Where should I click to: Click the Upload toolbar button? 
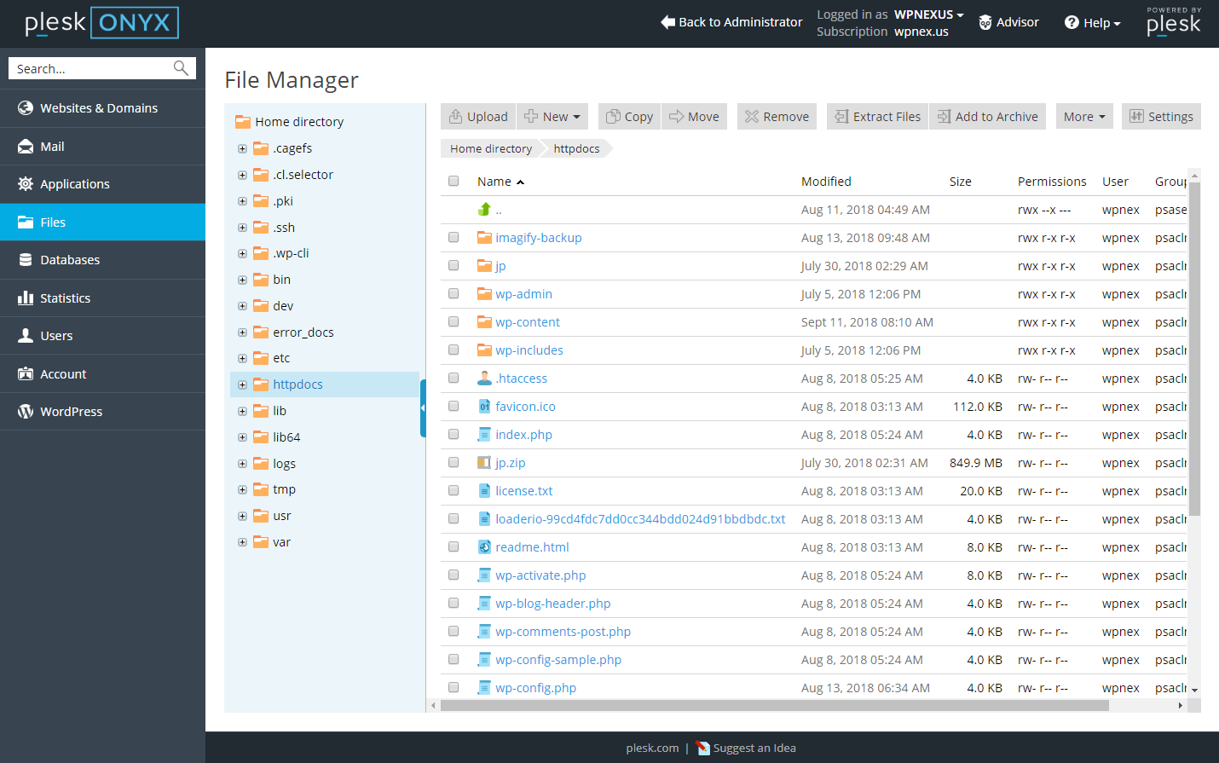pyautogui.click(x=478, y=117)
